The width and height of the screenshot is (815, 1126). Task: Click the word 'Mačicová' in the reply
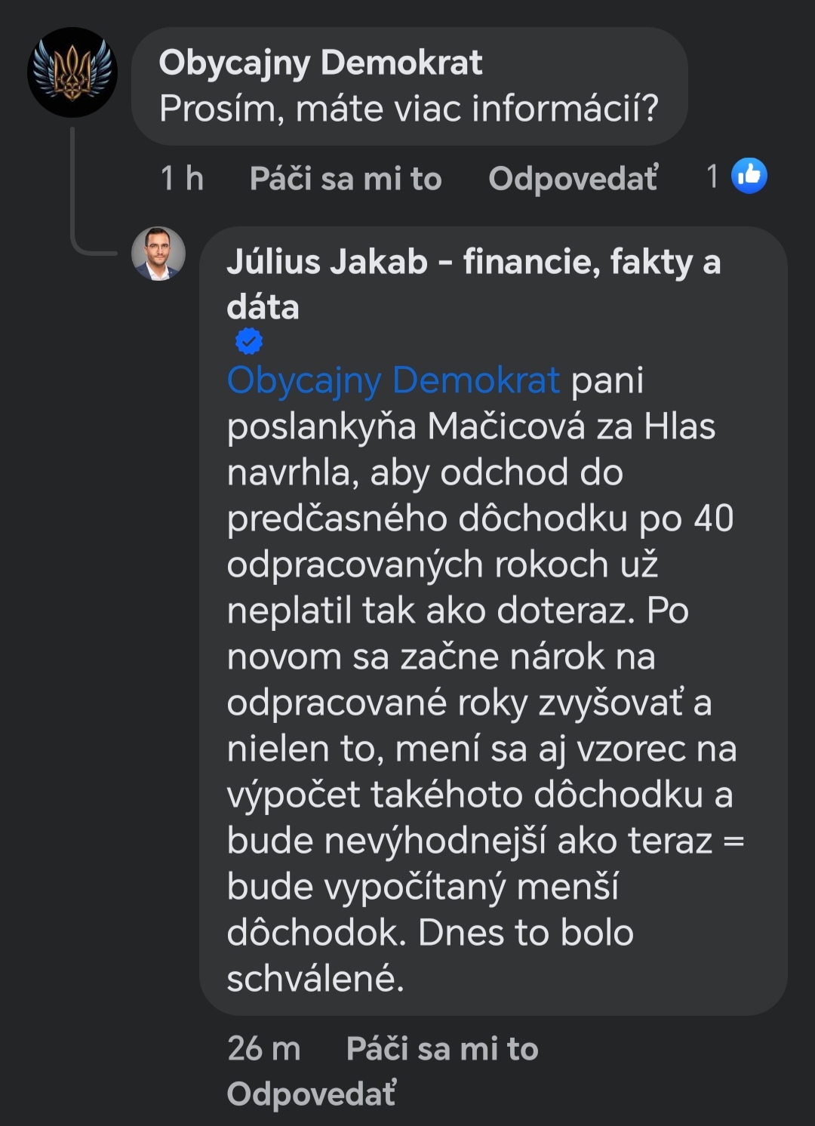click(x=506, y=426)
